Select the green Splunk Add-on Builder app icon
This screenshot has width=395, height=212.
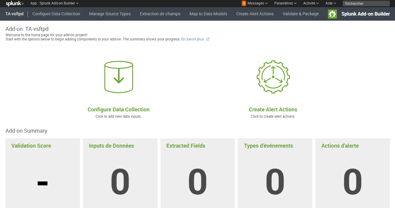[x=332, y=14]
